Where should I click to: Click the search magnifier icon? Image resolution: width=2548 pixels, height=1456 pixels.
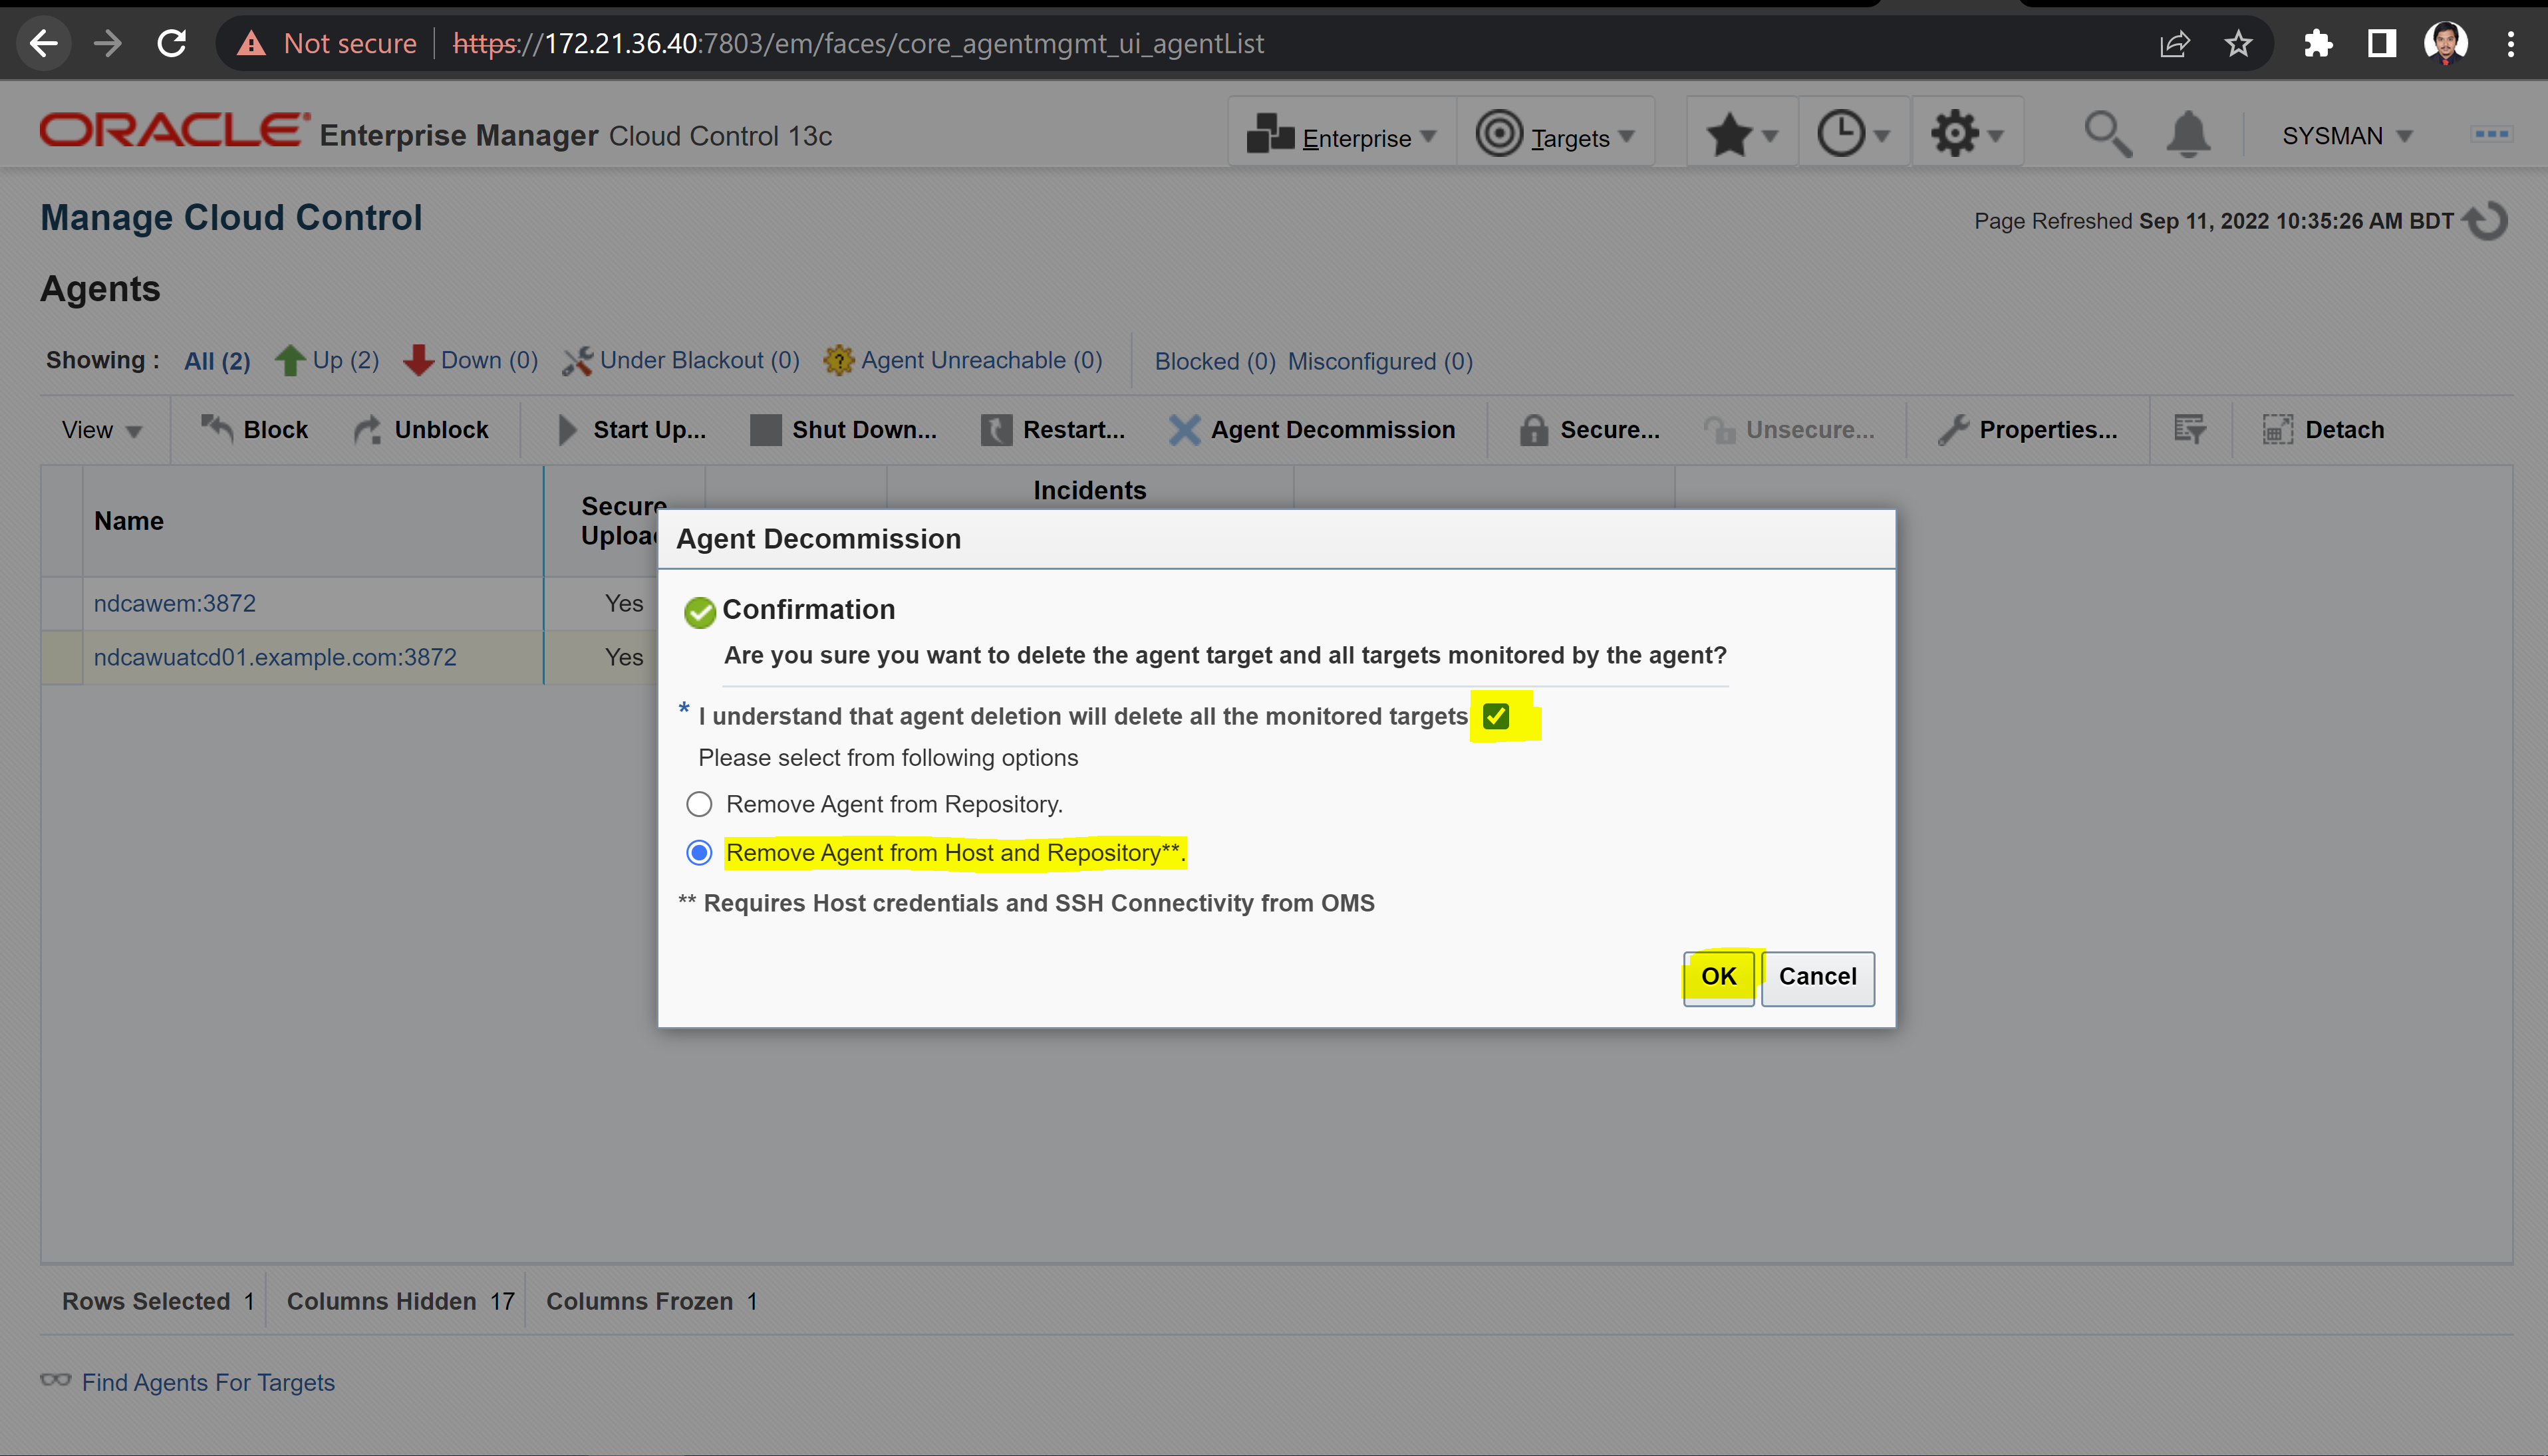pyautogui.click(x=2107, y=134)
